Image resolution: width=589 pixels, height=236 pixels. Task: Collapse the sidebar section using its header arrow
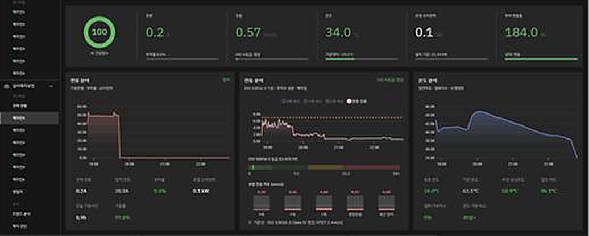point(51,86)
